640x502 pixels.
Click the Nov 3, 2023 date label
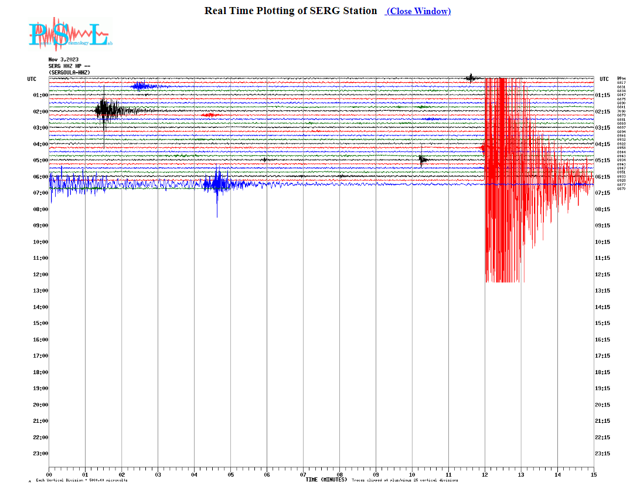(x=63, y=59)
